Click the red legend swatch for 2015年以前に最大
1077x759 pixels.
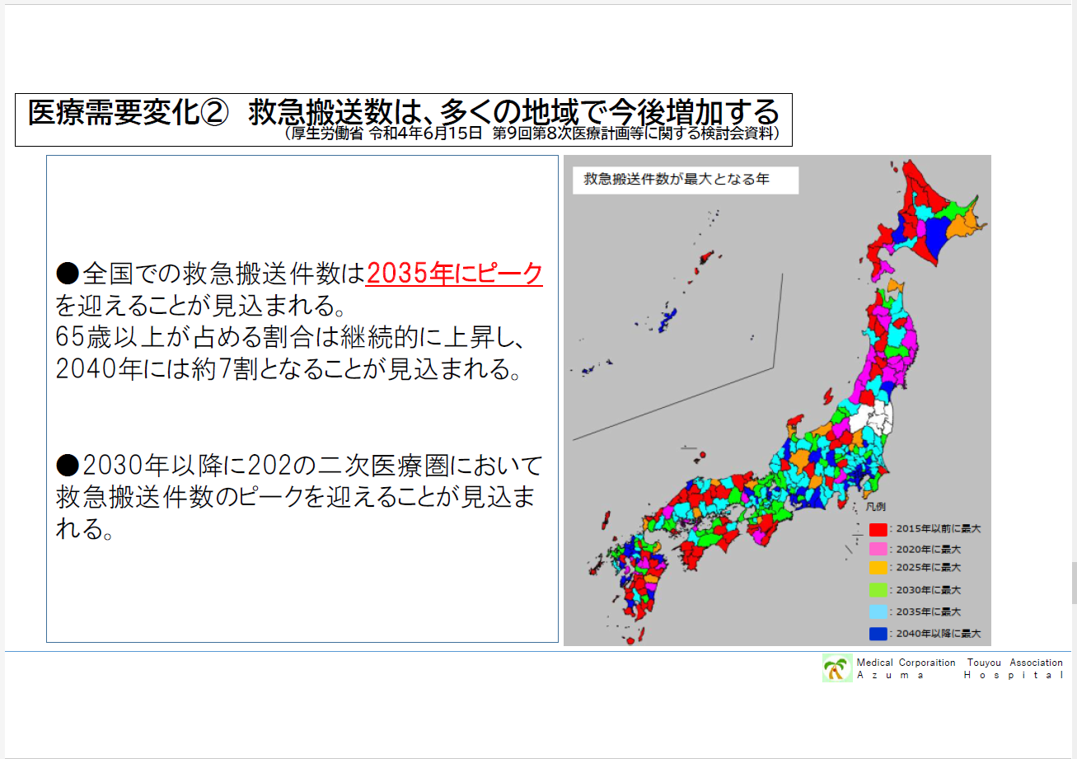point(878,529)
